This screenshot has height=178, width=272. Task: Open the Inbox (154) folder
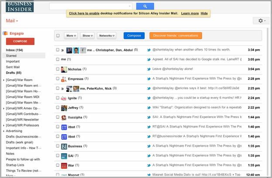pos(14,50)
